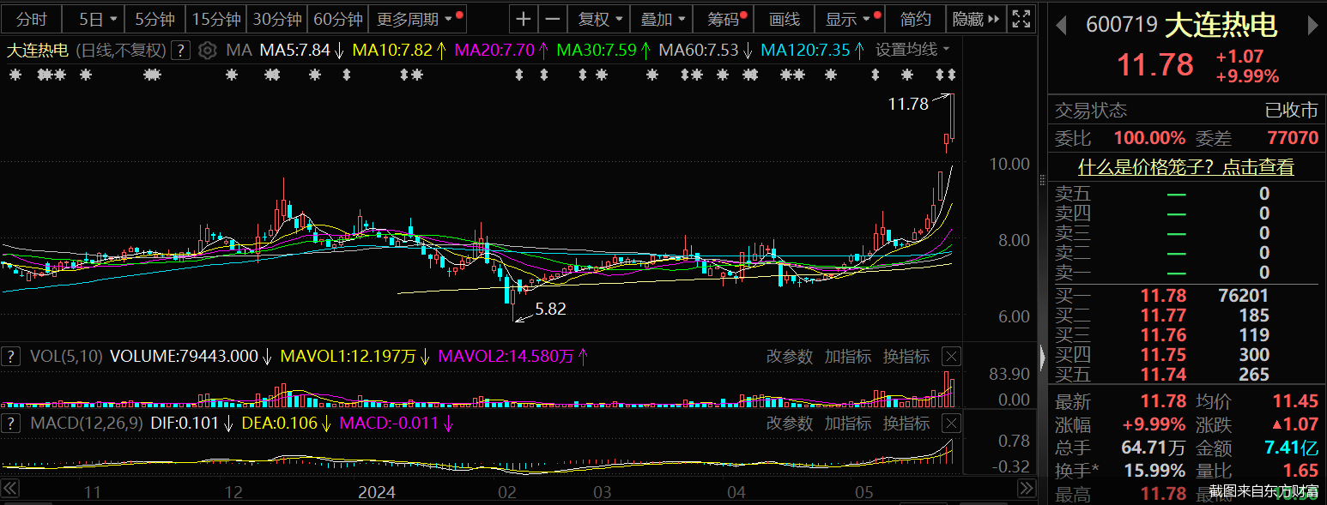Click the 换手 value 15.99%

click(1154, 471)
